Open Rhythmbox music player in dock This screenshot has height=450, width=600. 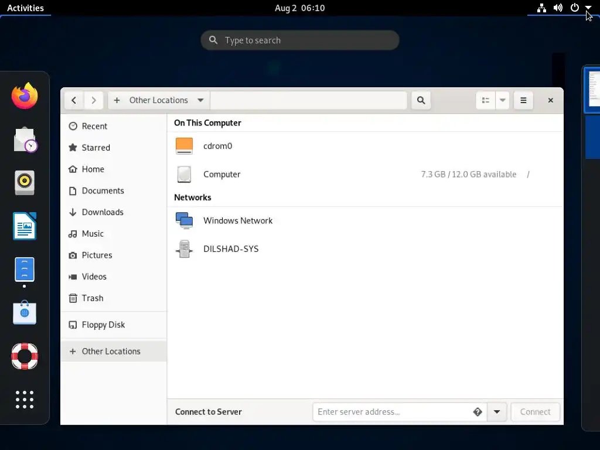point(25,183)
